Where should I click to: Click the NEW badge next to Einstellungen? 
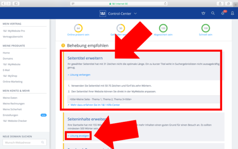[x=43, y=115]
